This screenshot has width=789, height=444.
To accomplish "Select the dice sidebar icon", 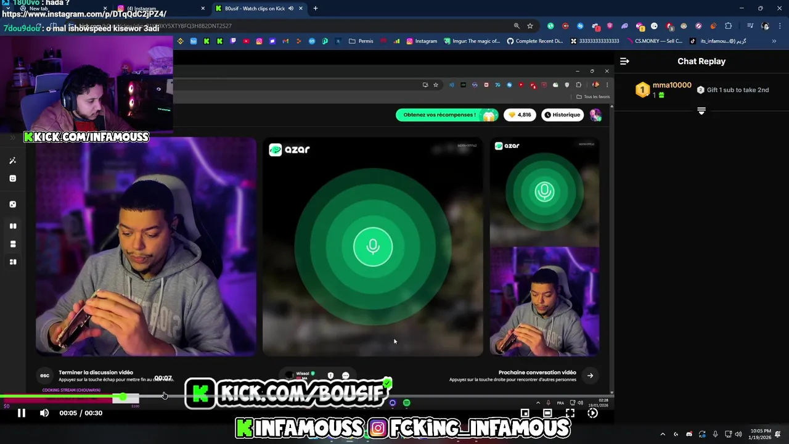I will pos(13,204).
